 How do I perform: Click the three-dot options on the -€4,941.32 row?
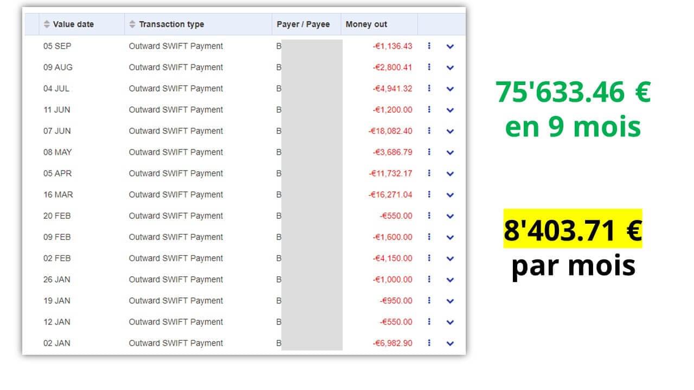pyautogui.click(x=429, y=88)
